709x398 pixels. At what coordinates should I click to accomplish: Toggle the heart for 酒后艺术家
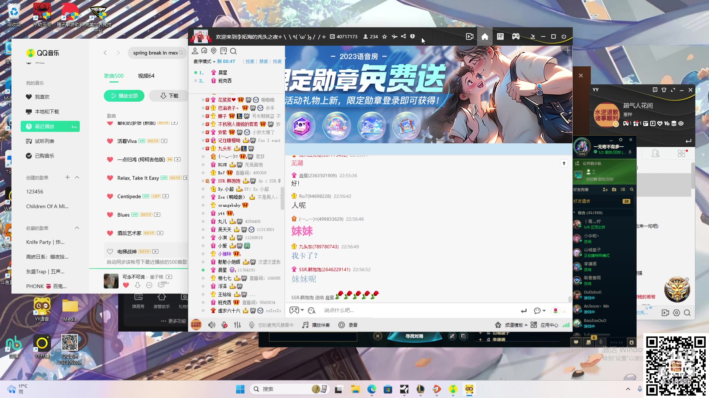pos(110,233)
